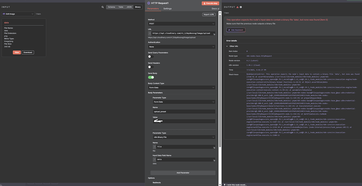Click the HTTP Request1 globe node icon

(149, 3)
